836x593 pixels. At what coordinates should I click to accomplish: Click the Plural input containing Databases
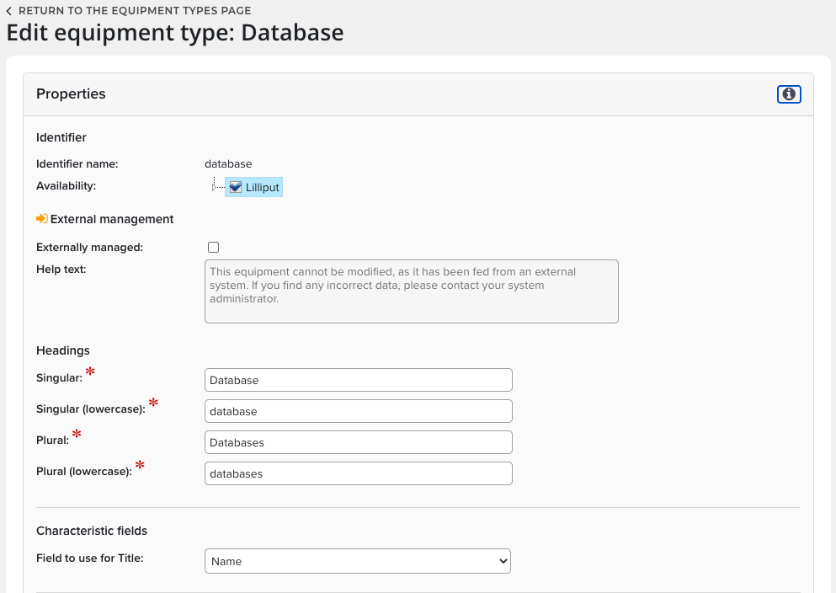(x=358, y=442)
